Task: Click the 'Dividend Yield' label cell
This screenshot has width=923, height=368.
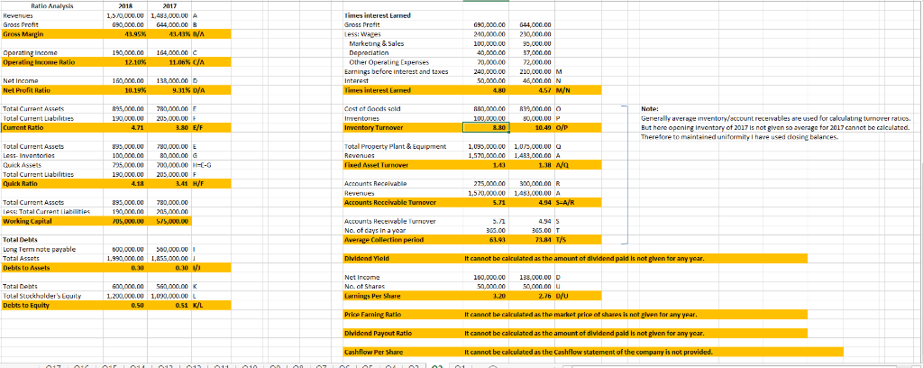Action: click(403, 259)
